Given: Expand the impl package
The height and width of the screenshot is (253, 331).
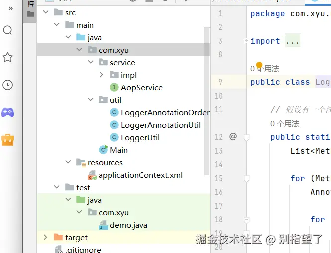Looking at the screenshot, I should (x=101, y=75).
